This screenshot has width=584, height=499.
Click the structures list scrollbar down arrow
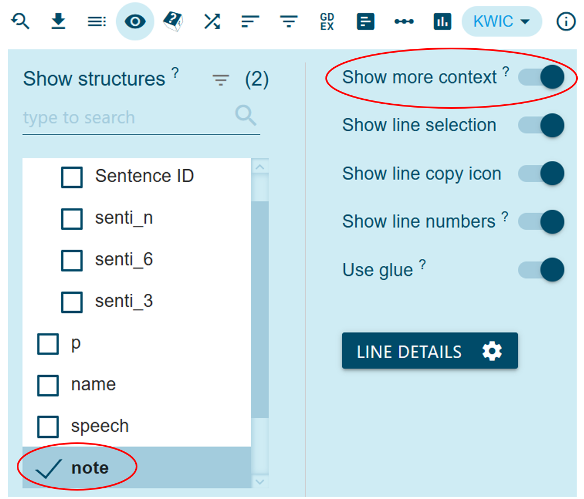click(259, 481)
